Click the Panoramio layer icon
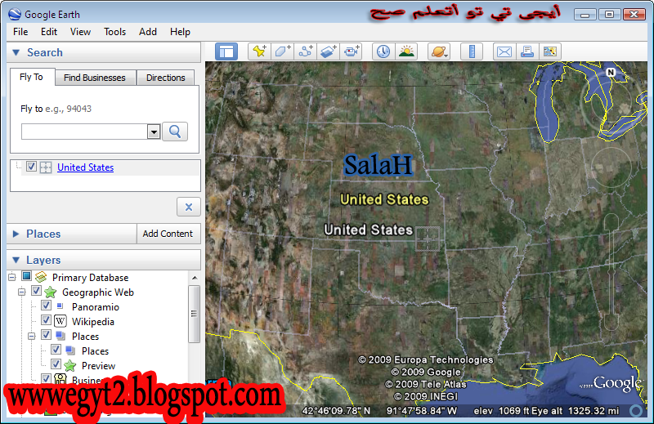This screenshot has width=654, height=424. coord(60,306)
